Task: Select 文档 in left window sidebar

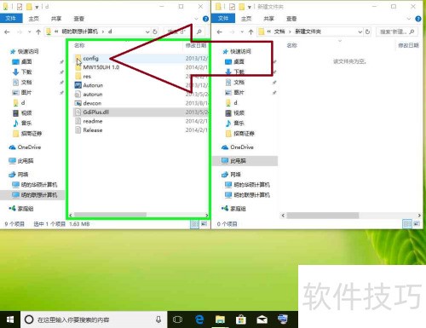Action: point(26,83)
